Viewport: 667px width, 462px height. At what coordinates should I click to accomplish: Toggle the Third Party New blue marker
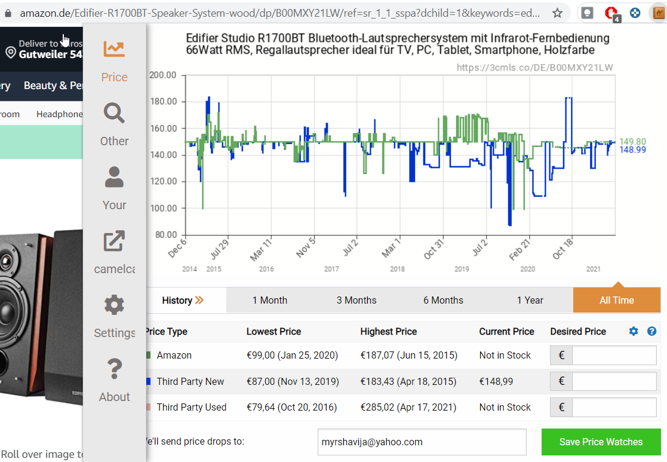(149, 381)
